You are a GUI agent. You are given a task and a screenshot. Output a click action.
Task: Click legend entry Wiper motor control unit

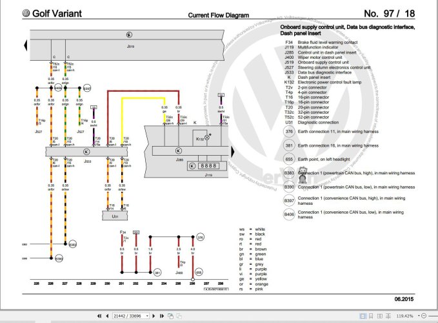tap(320, 57)
